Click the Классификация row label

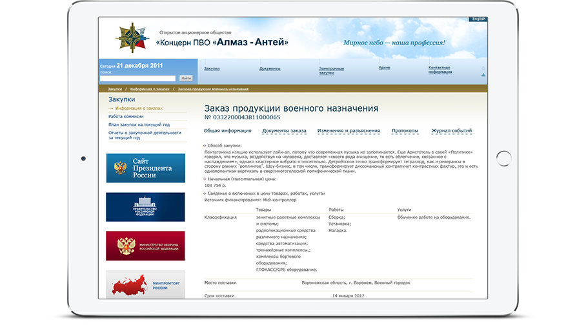pyautogui.click(x=221, y=217)
